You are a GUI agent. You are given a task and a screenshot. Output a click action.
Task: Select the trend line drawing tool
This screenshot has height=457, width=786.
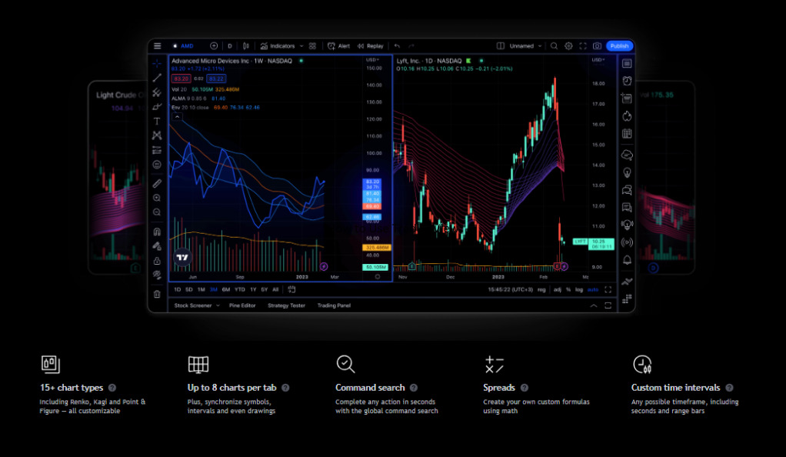pos(157,78)
